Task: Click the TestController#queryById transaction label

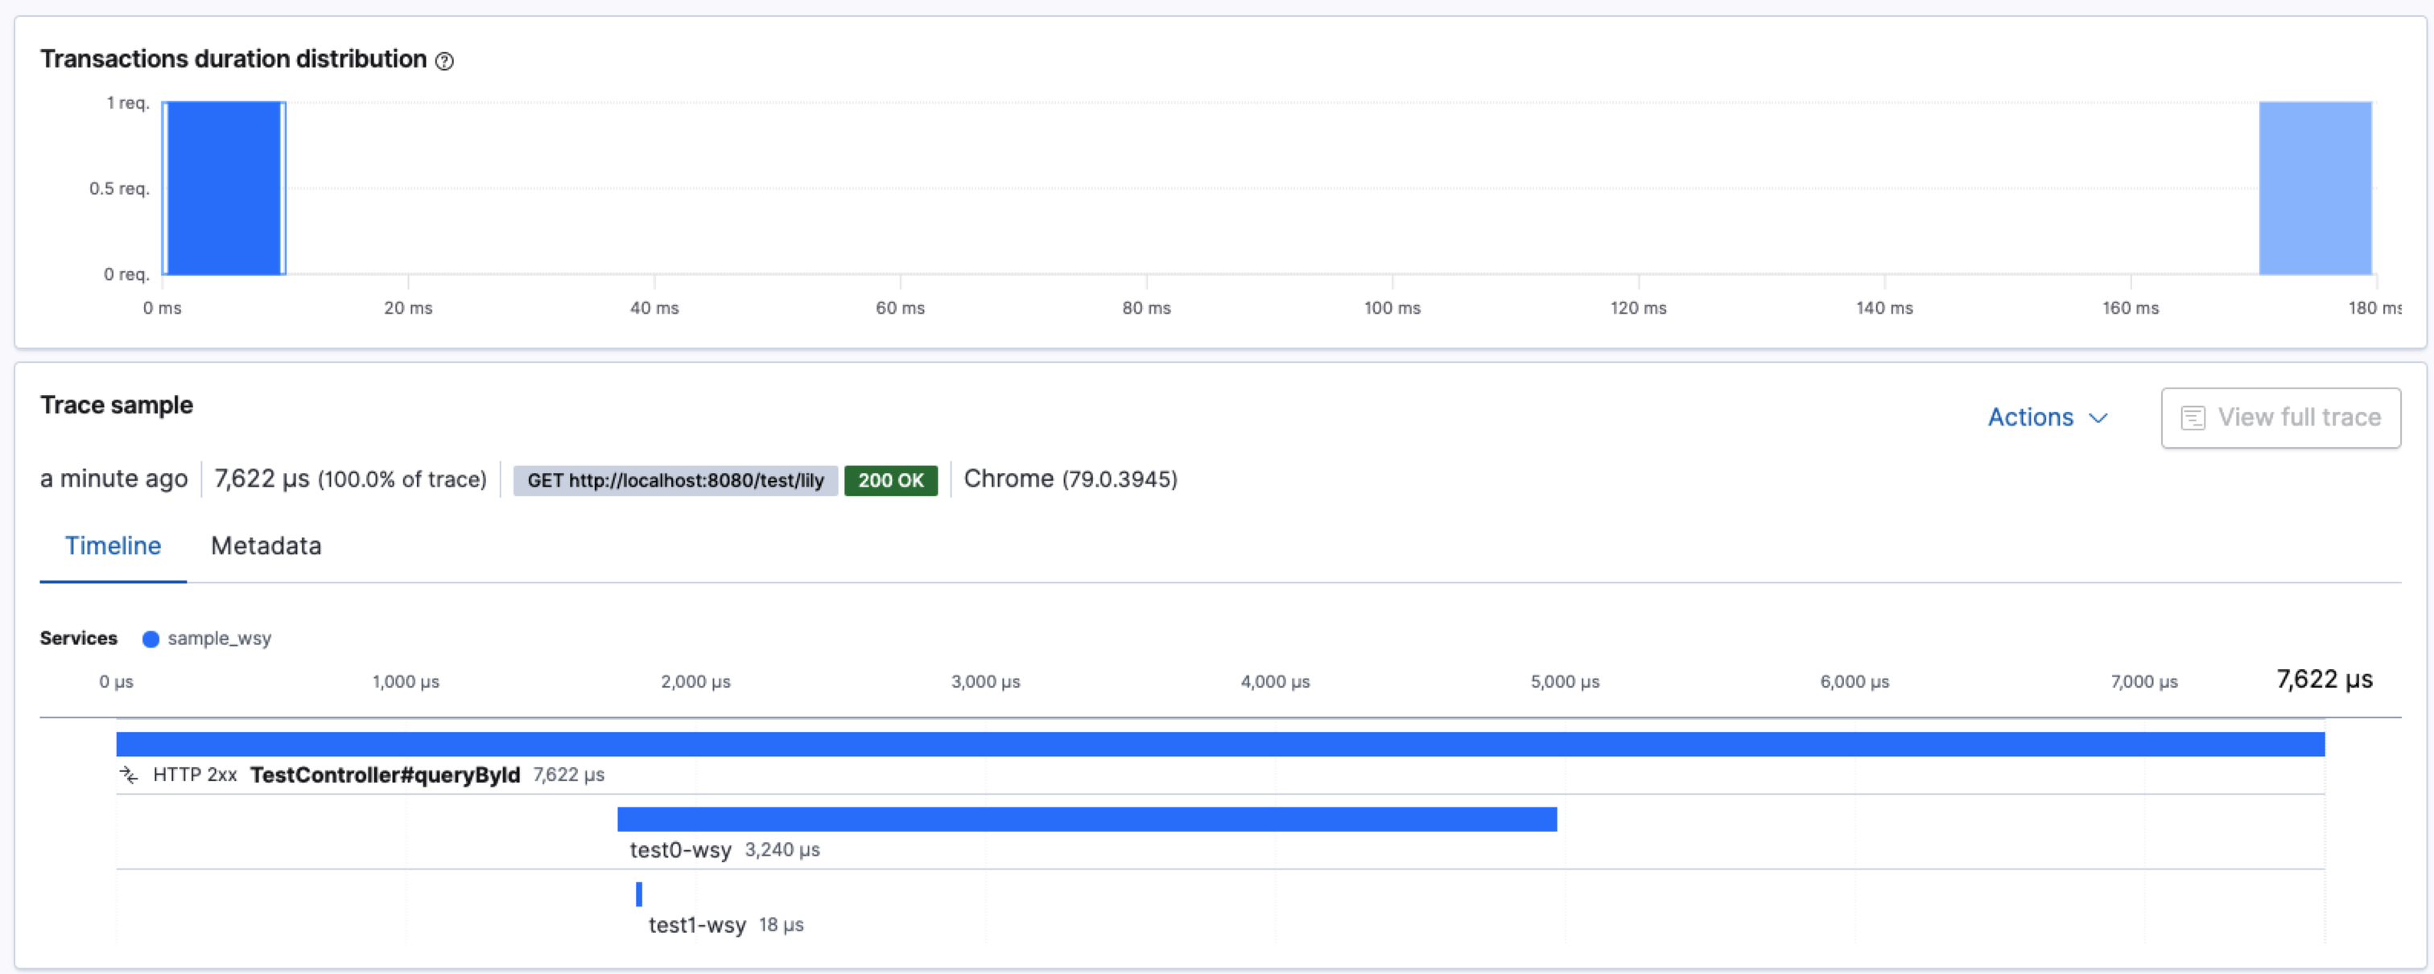Action: pyautogui.click(x=385, y=775)
